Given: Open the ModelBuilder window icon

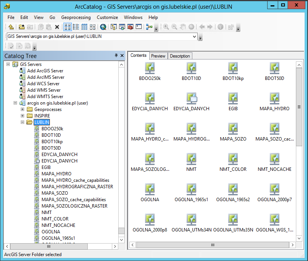Looking at the screenshot, I should [x=149, y=27].
